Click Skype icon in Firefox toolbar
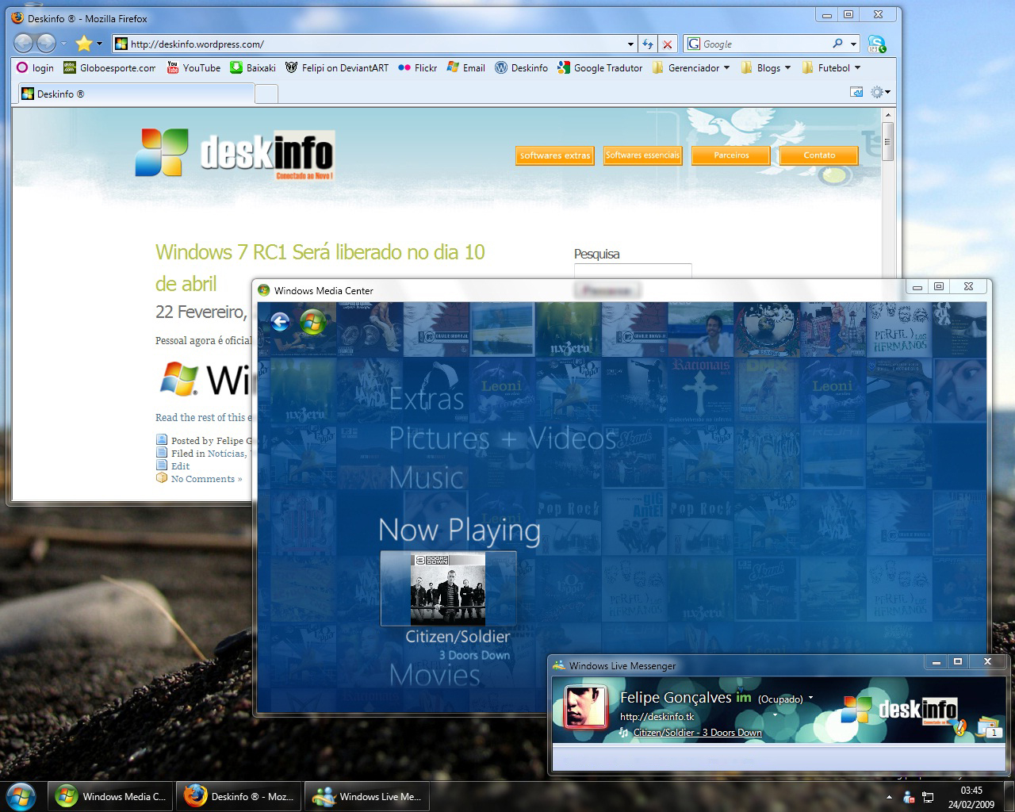This screenshot has width=1015, height=812. pos(876,44)
